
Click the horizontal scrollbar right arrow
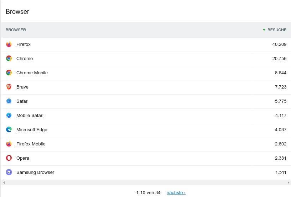(x=288, y=182)
